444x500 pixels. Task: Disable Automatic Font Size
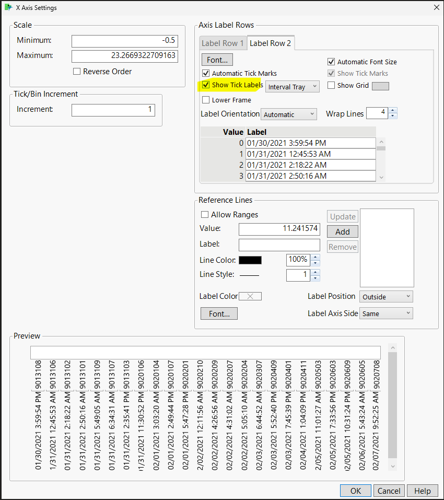331,62
